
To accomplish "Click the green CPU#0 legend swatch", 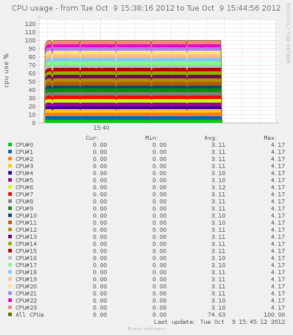I will pos(10,144).
